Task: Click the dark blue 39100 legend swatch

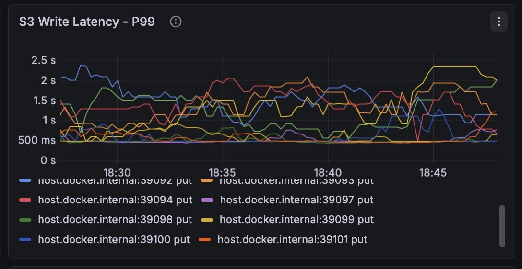Action: pos(25,239)
